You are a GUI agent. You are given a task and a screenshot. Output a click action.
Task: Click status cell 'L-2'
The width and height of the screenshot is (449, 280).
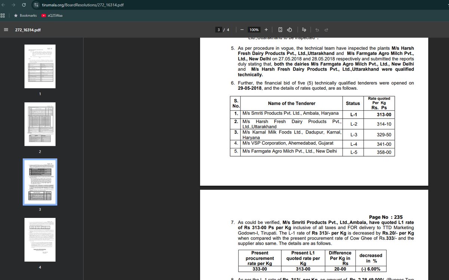353,124
